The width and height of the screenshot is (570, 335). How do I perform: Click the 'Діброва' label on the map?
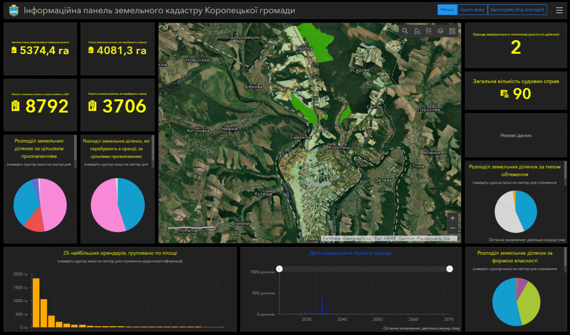253,86
